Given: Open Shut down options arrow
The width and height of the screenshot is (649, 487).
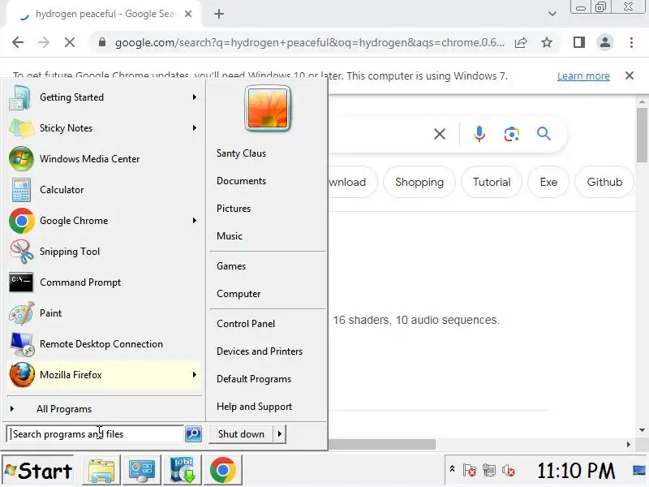Looking at the screenshot, I should tap(279, 434).
